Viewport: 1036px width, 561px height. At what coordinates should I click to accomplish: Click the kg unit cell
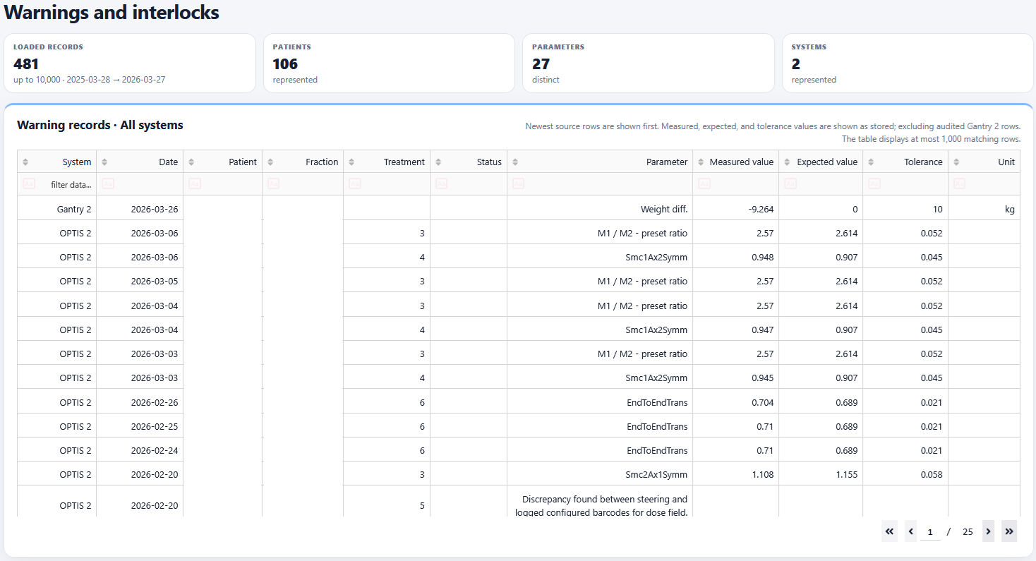(984, 209)
